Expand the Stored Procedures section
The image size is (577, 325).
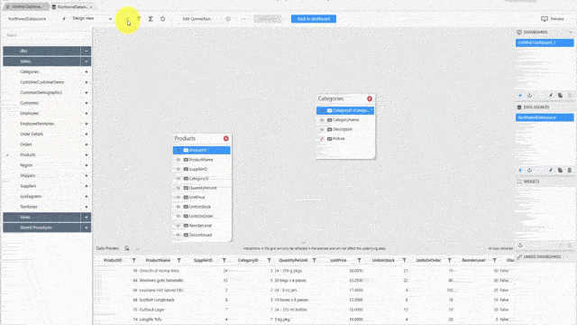[x=87, y=227]
